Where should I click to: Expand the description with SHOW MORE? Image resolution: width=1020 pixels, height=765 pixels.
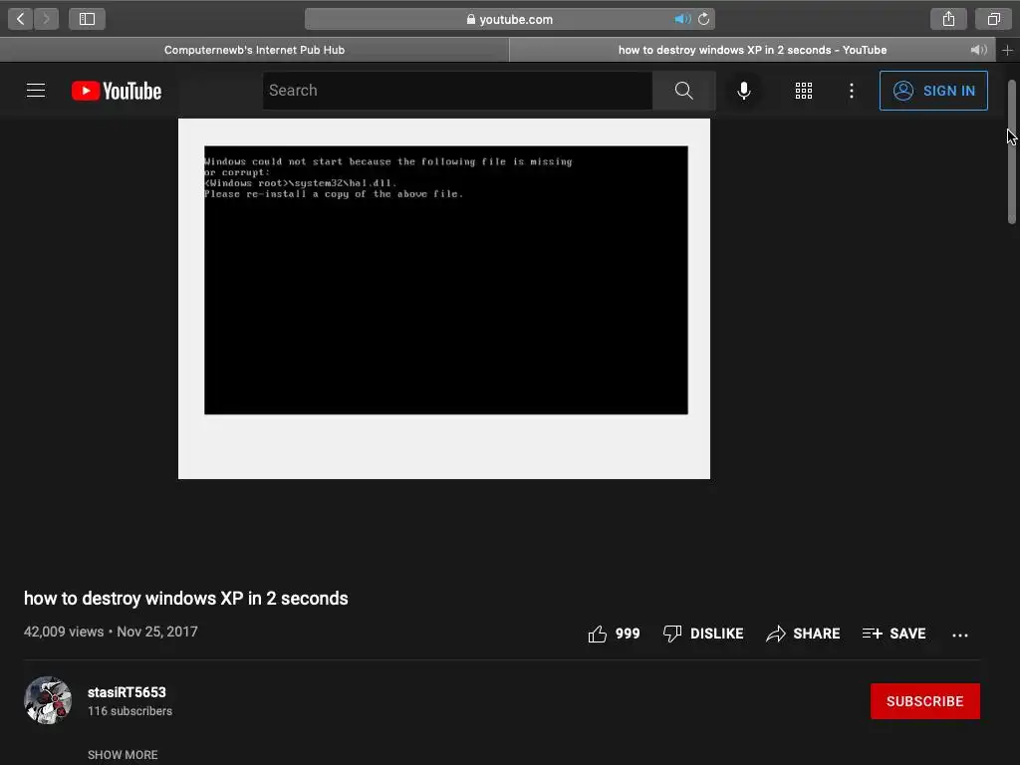[x=123, y=755]
